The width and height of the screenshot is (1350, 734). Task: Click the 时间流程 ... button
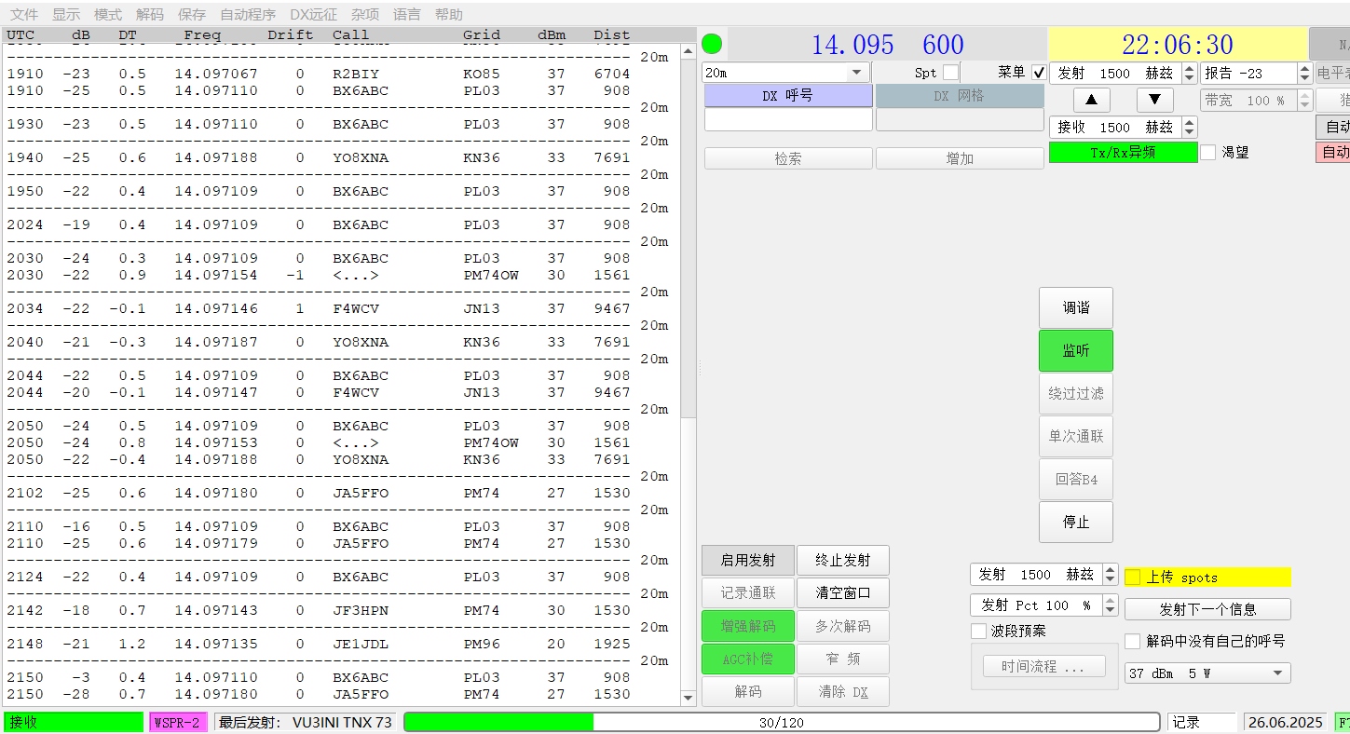coord(1043,667)
